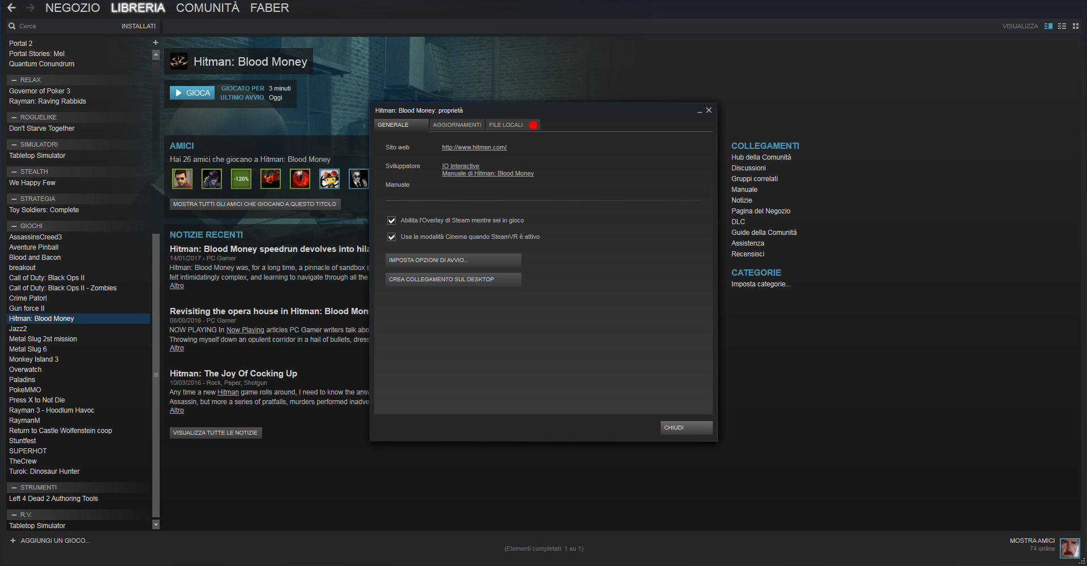Click MOSTRA AMICI friends list

[1032, 541]
